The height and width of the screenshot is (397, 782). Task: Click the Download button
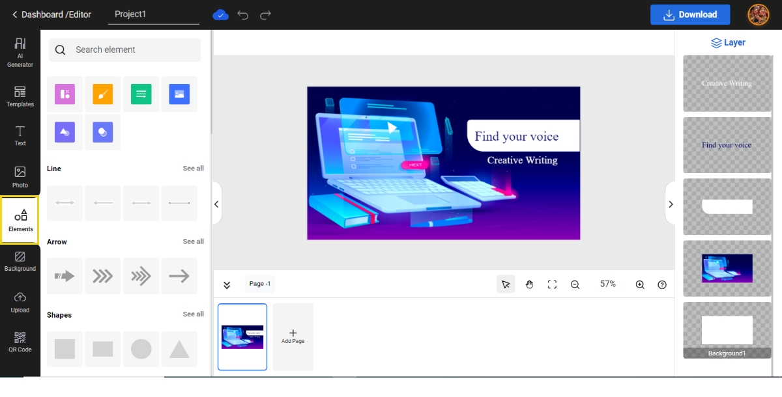689,15
